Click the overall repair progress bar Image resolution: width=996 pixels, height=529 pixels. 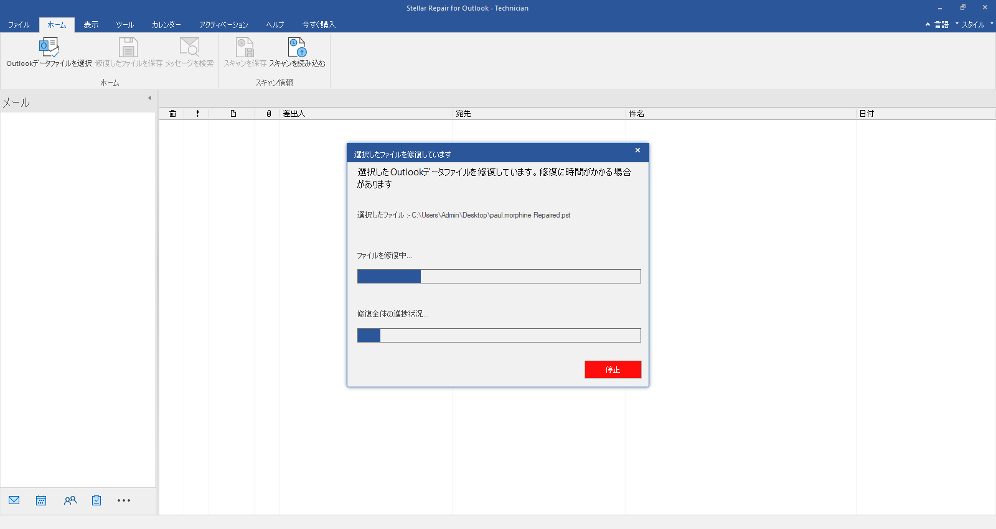tap(499, 335)
